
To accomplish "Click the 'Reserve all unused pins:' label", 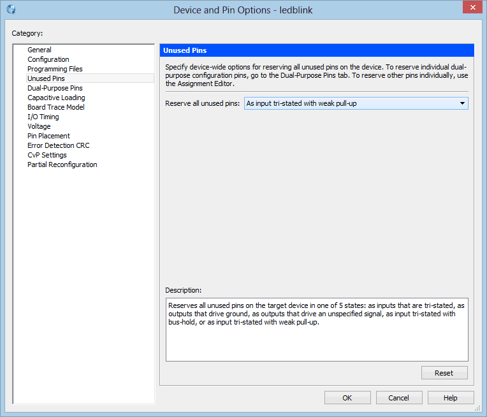I will (202, 103).
